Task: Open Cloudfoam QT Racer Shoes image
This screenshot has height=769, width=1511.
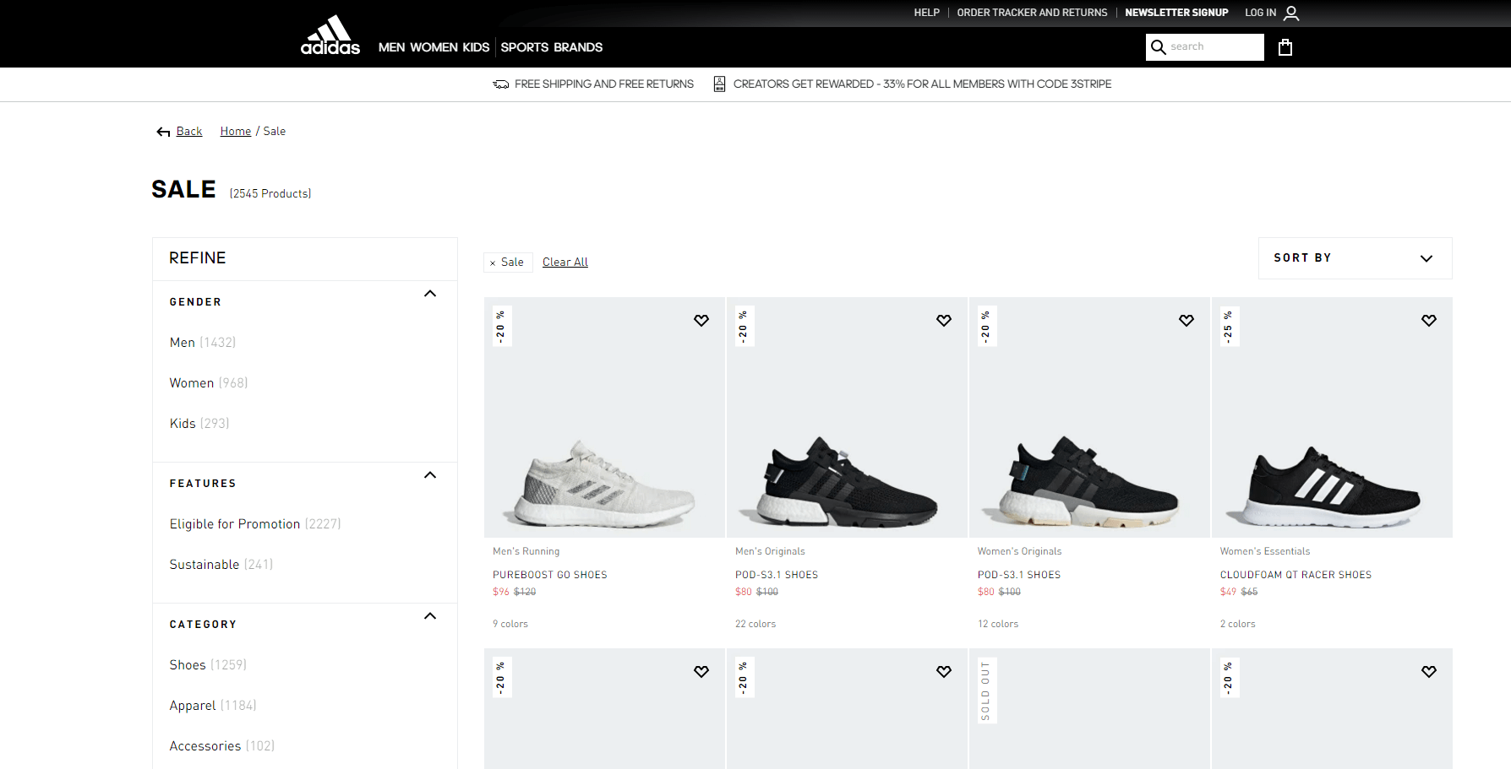Action: click(x=1332, y=417)
